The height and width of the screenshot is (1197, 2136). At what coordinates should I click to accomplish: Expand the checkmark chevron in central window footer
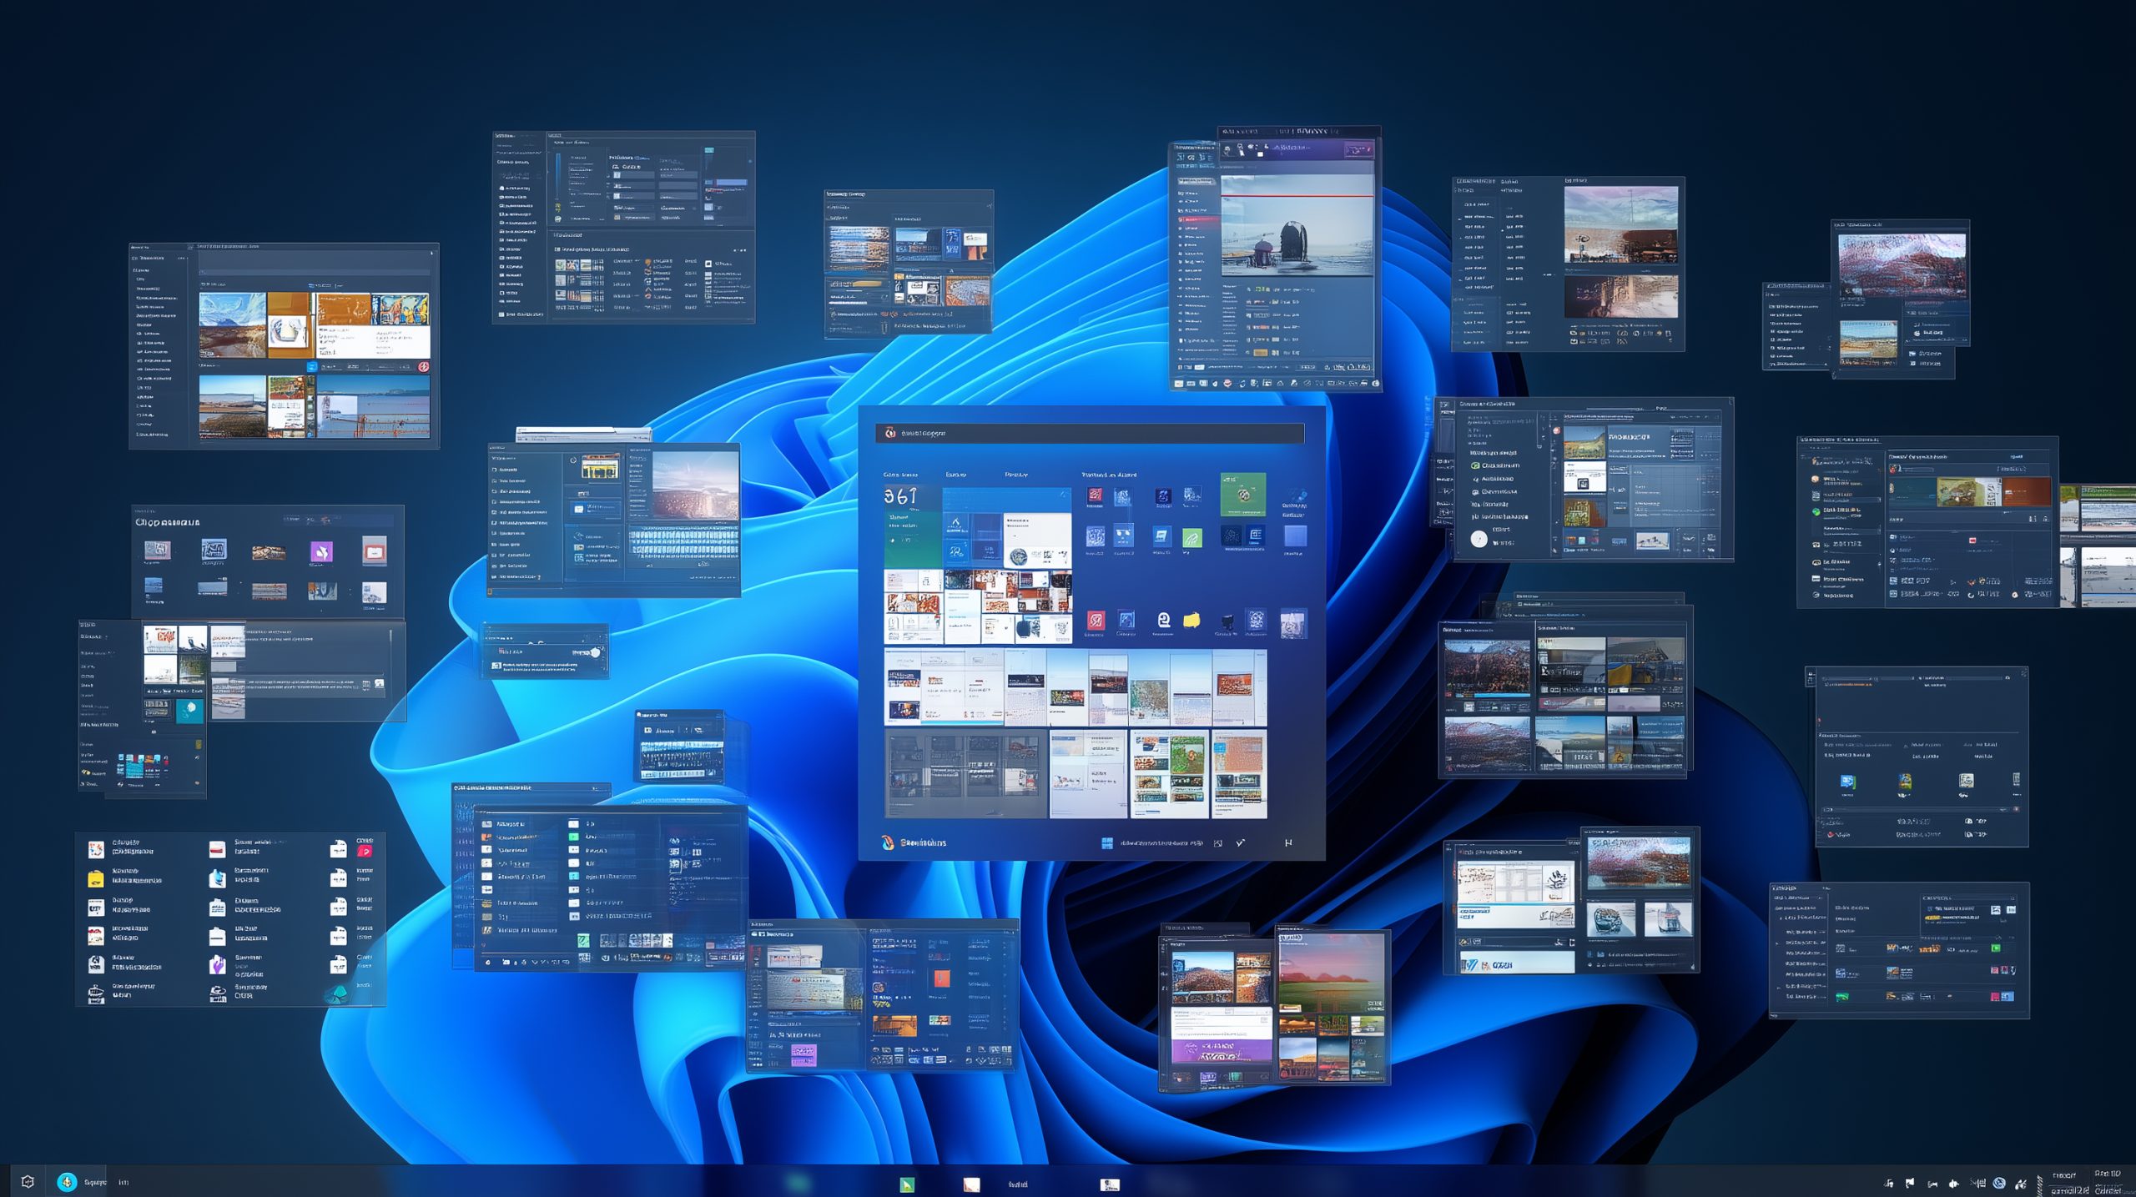click(1240, 843)
